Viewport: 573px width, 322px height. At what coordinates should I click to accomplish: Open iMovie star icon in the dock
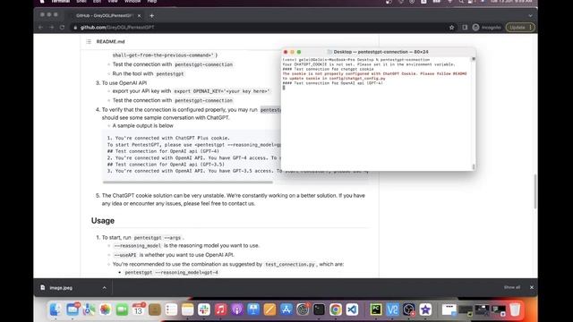pos(425,309)
